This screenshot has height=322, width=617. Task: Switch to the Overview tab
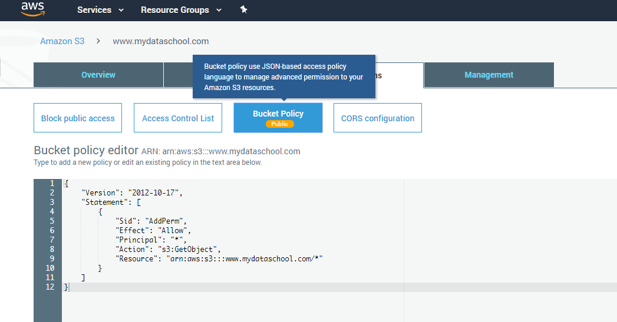pos(98,75)
